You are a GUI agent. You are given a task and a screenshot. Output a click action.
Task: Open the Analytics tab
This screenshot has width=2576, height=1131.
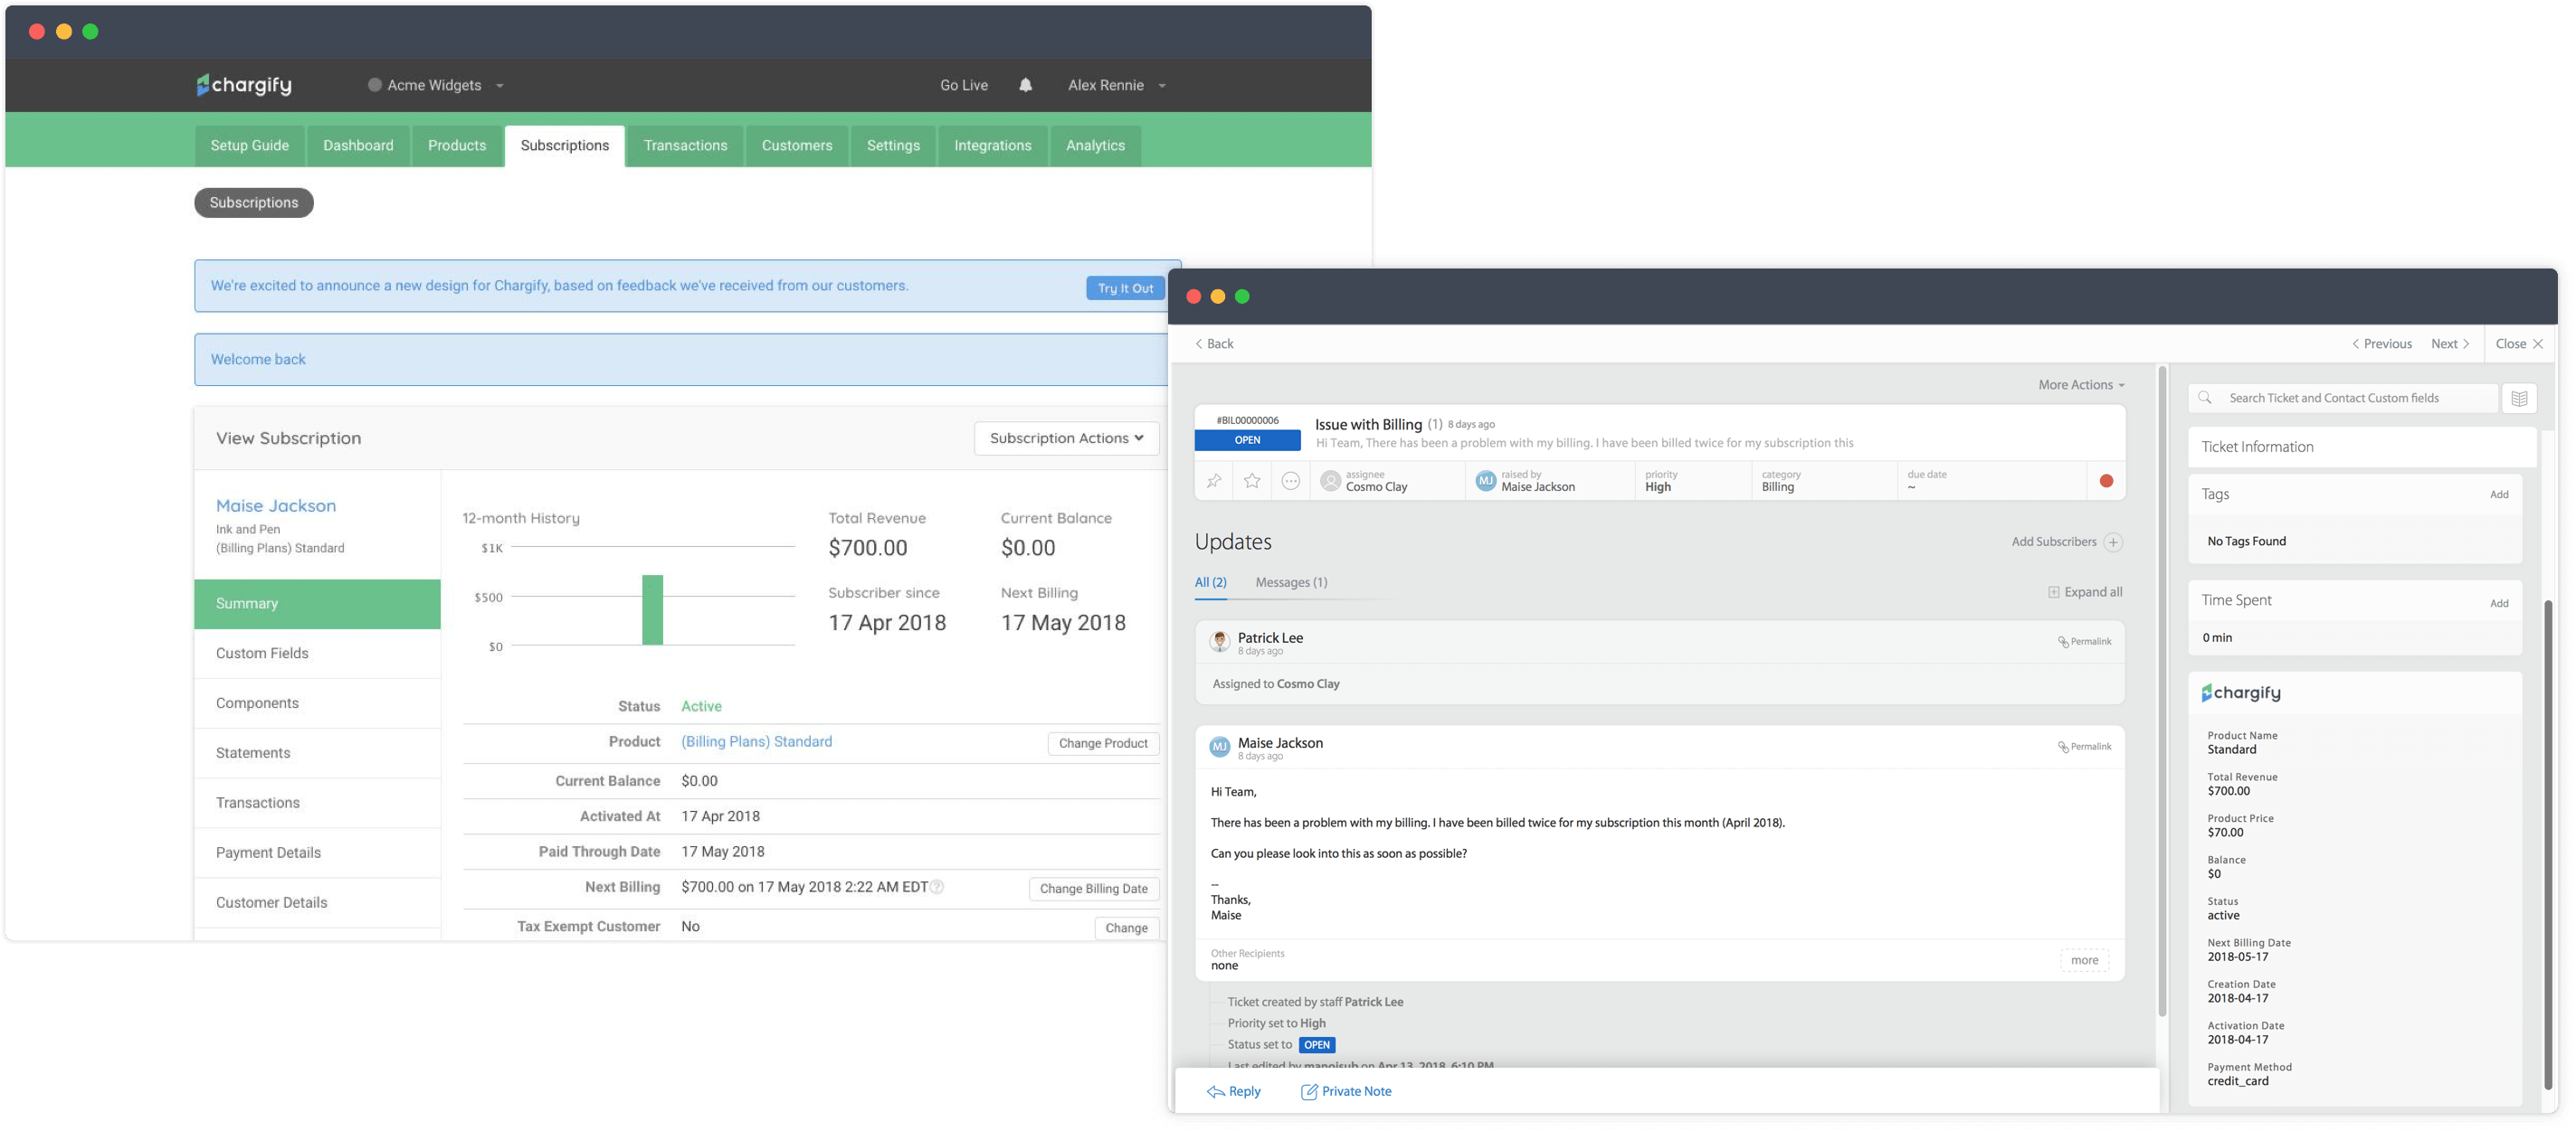[1095, 145]
